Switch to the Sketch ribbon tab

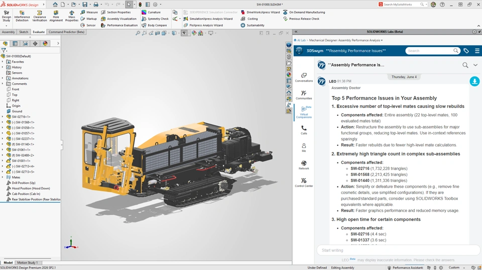pos(24,32)
